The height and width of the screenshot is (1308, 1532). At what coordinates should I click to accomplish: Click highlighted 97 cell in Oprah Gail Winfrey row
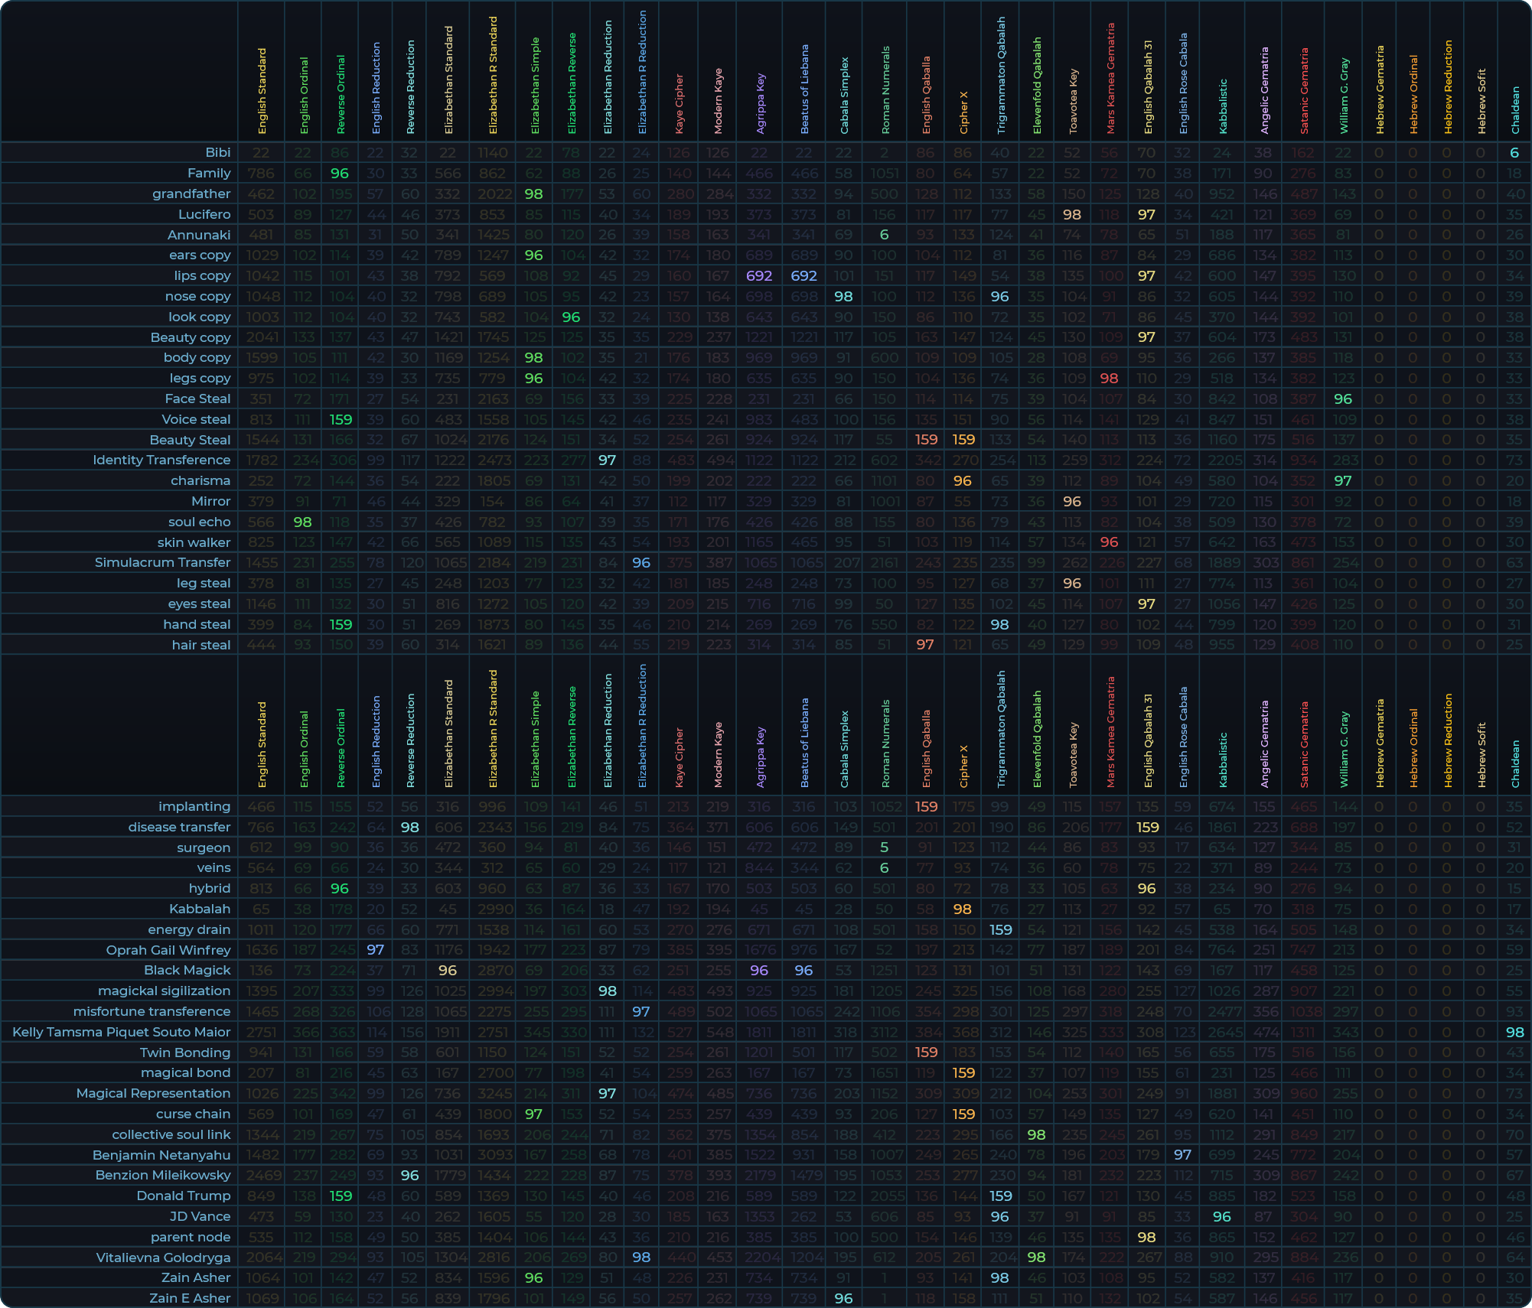375,950
